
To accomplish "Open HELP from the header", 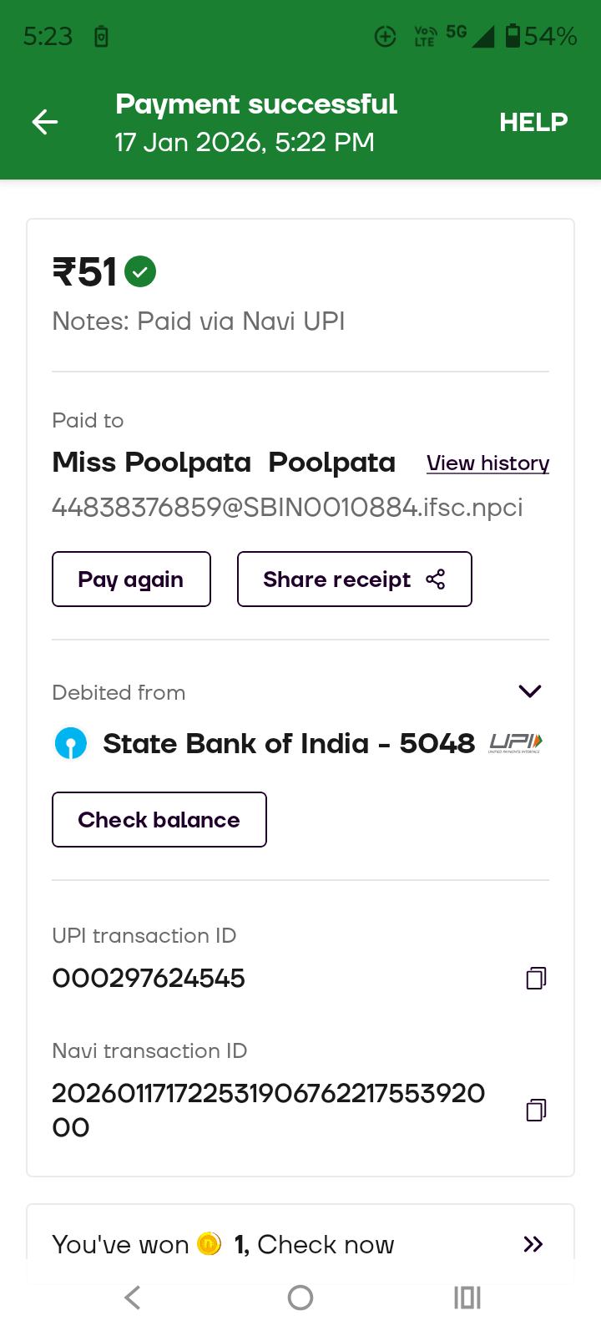I will pos(533,123).
